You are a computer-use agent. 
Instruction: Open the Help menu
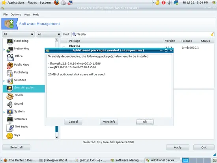coord(36,15)
